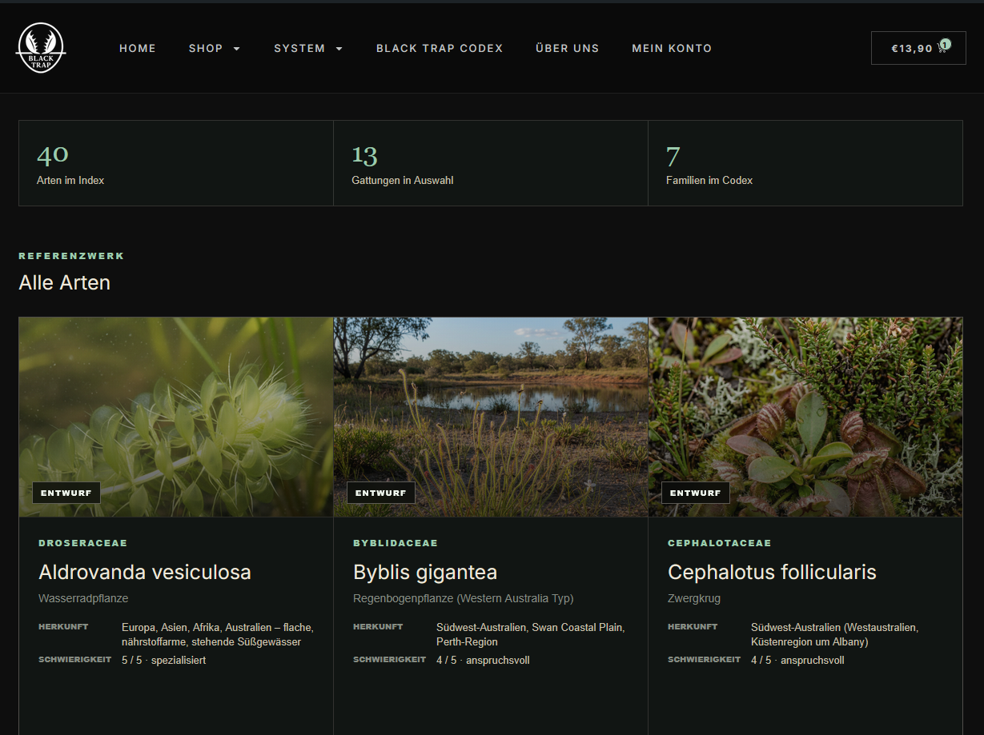Expand the System dropdown arrow

(339, 49)
